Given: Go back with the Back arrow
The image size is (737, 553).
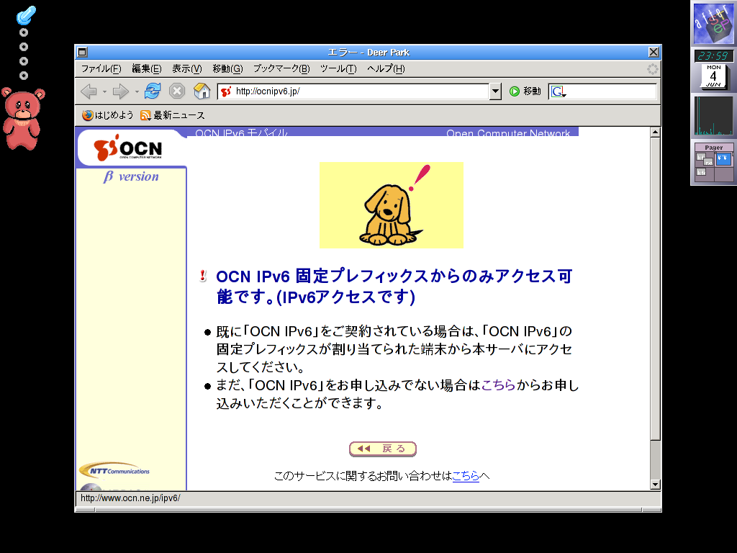Looking at the screenshot, I should pyautogui.click(x=89, y=91).
